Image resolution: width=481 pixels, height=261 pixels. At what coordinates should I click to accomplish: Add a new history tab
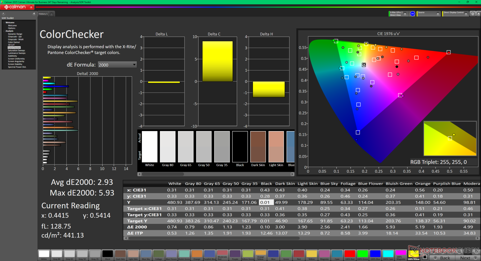pos(52,14)
